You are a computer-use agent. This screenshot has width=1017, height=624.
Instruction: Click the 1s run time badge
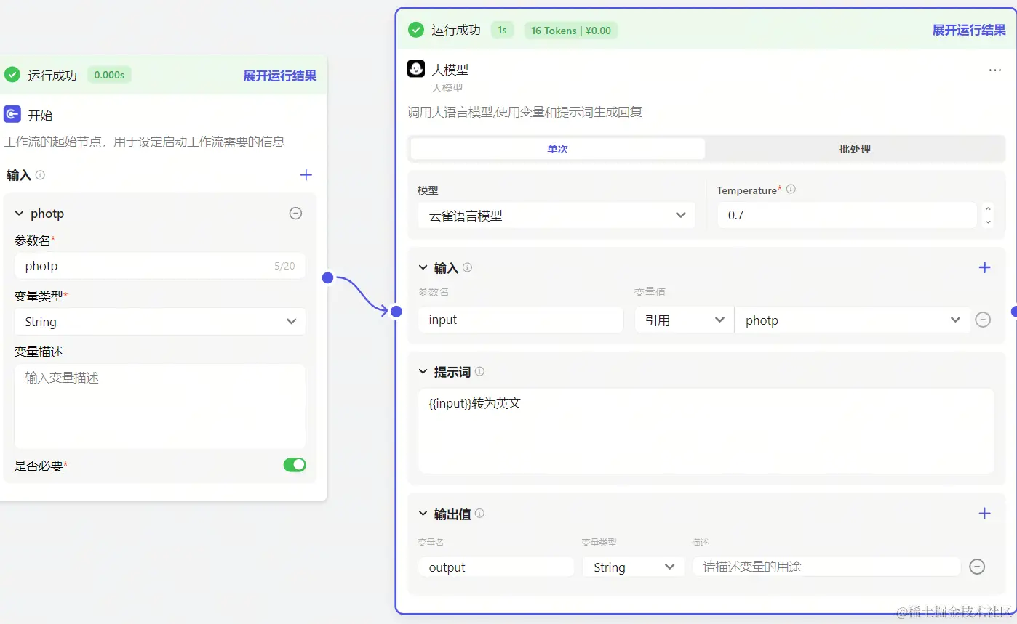(x=503, y=30)
